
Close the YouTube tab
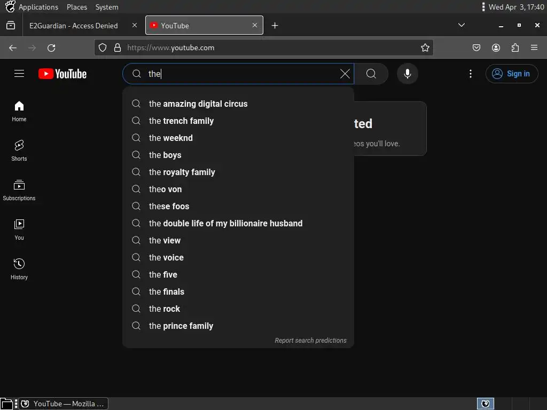(x=255, y=25)
